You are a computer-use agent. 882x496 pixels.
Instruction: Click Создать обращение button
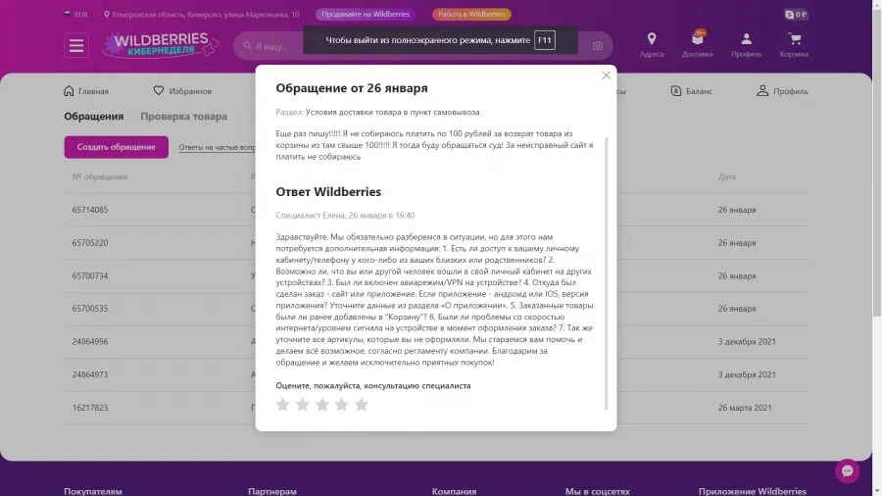(x=116, y=147)
